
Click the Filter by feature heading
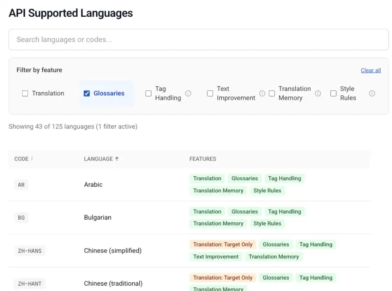39,70
